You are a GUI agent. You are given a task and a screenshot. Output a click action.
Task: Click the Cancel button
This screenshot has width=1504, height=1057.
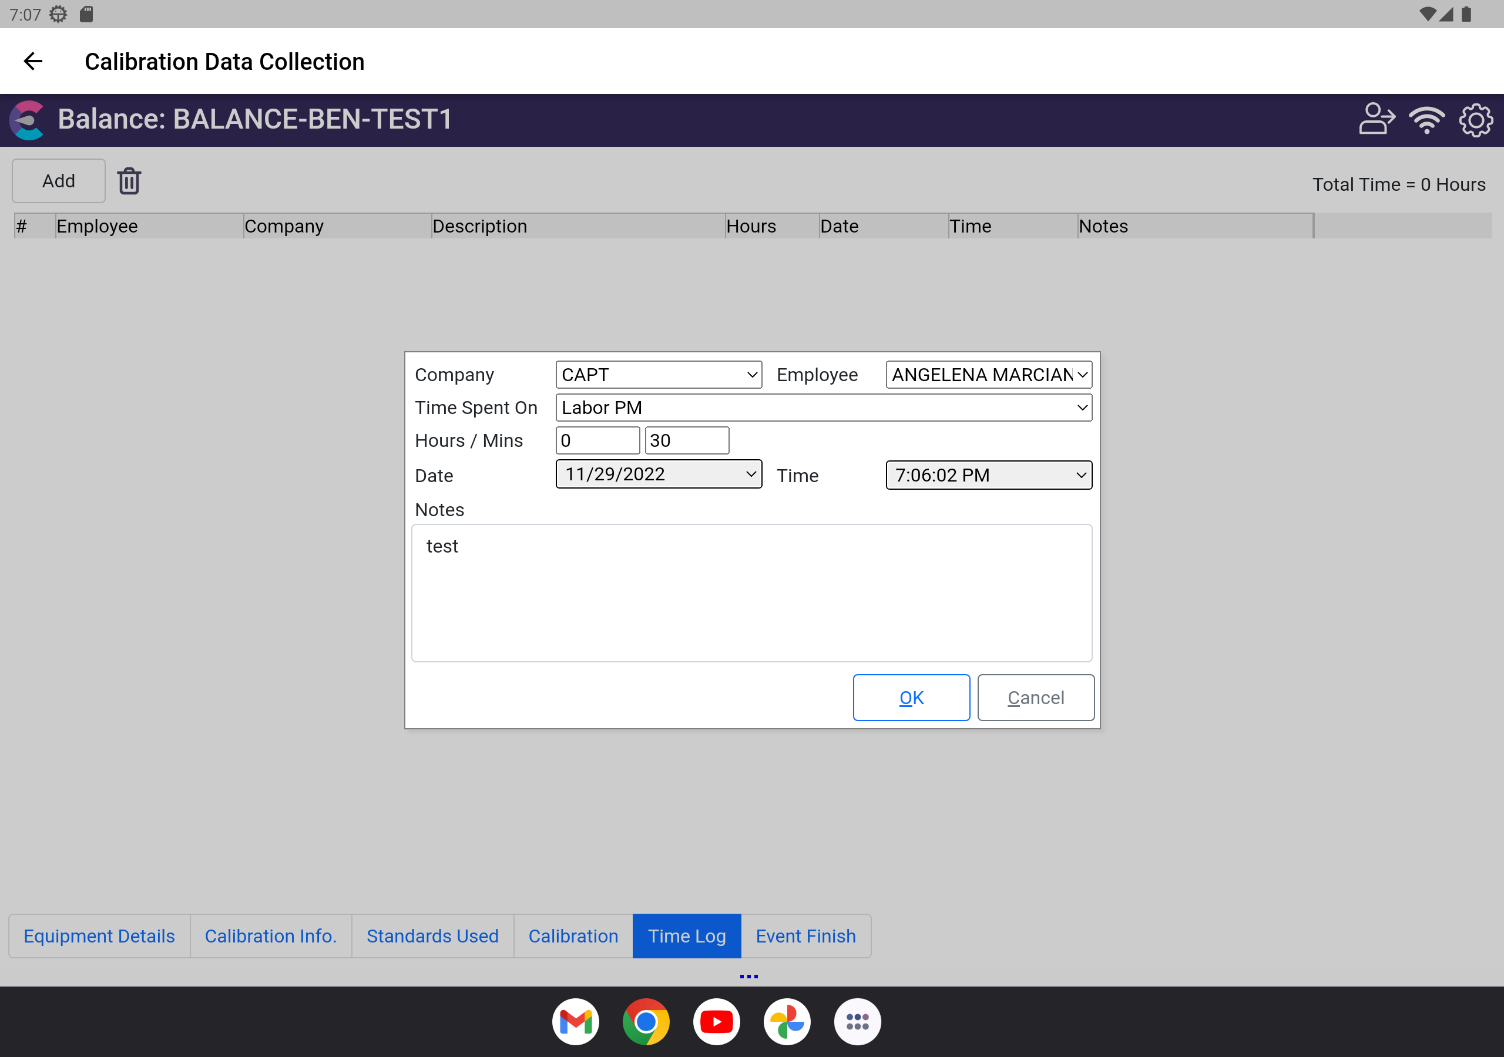pos(1035,698)
